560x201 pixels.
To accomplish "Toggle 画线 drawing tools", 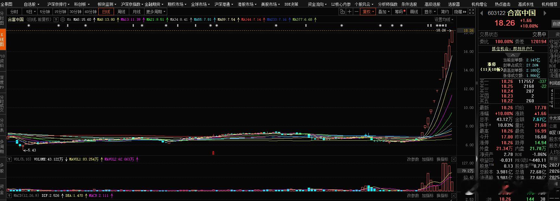I will tap(414, 12).
